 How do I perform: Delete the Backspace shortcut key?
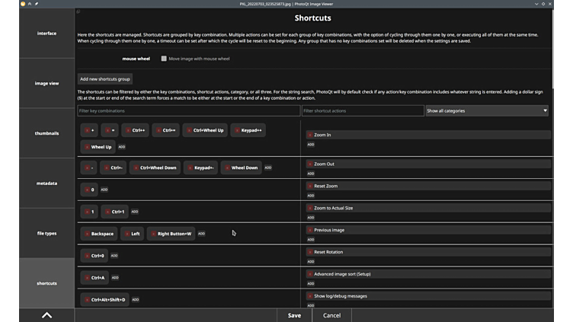pos(87,234)
